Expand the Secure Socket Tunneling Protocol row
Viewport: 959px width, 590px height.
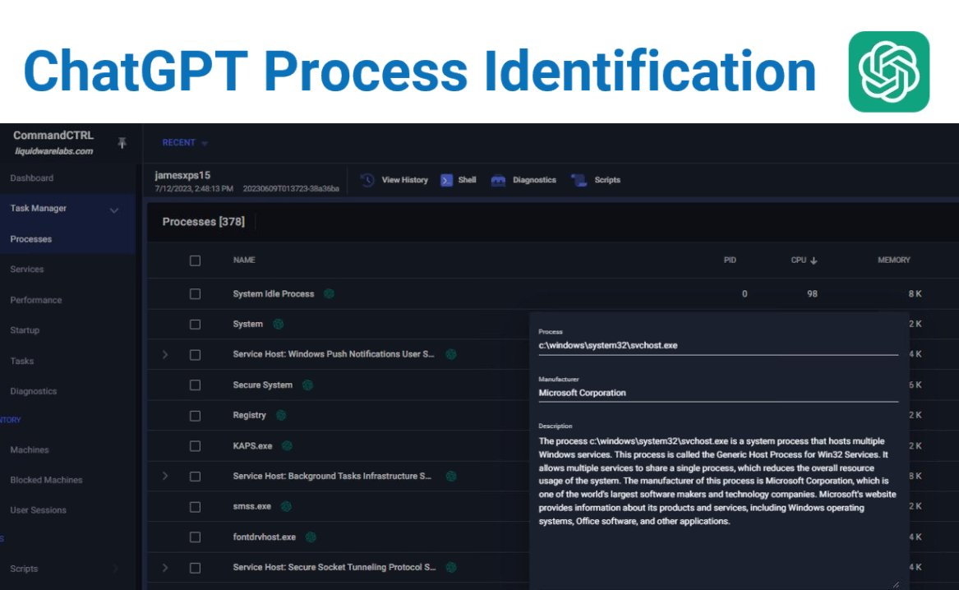pos(165,567)
